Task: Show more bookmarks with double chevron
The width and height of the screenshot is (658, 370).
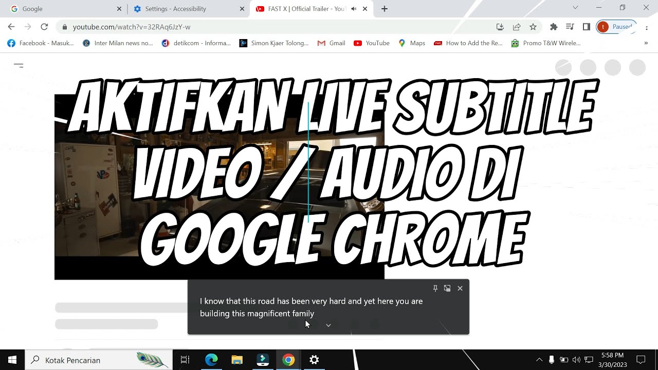Action: pyautogui.click(x=646, y=43)
